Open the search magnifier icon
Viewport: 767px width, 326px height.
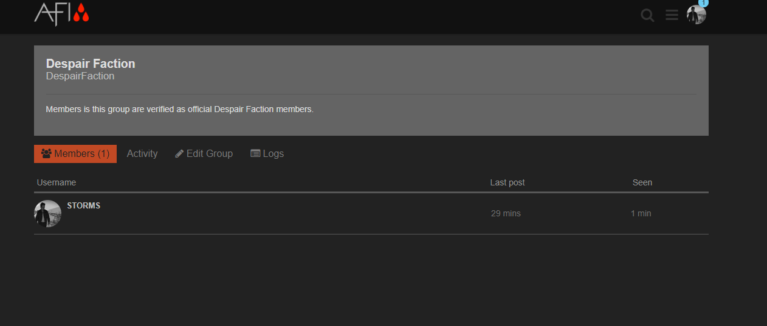[x=648, y=15]
